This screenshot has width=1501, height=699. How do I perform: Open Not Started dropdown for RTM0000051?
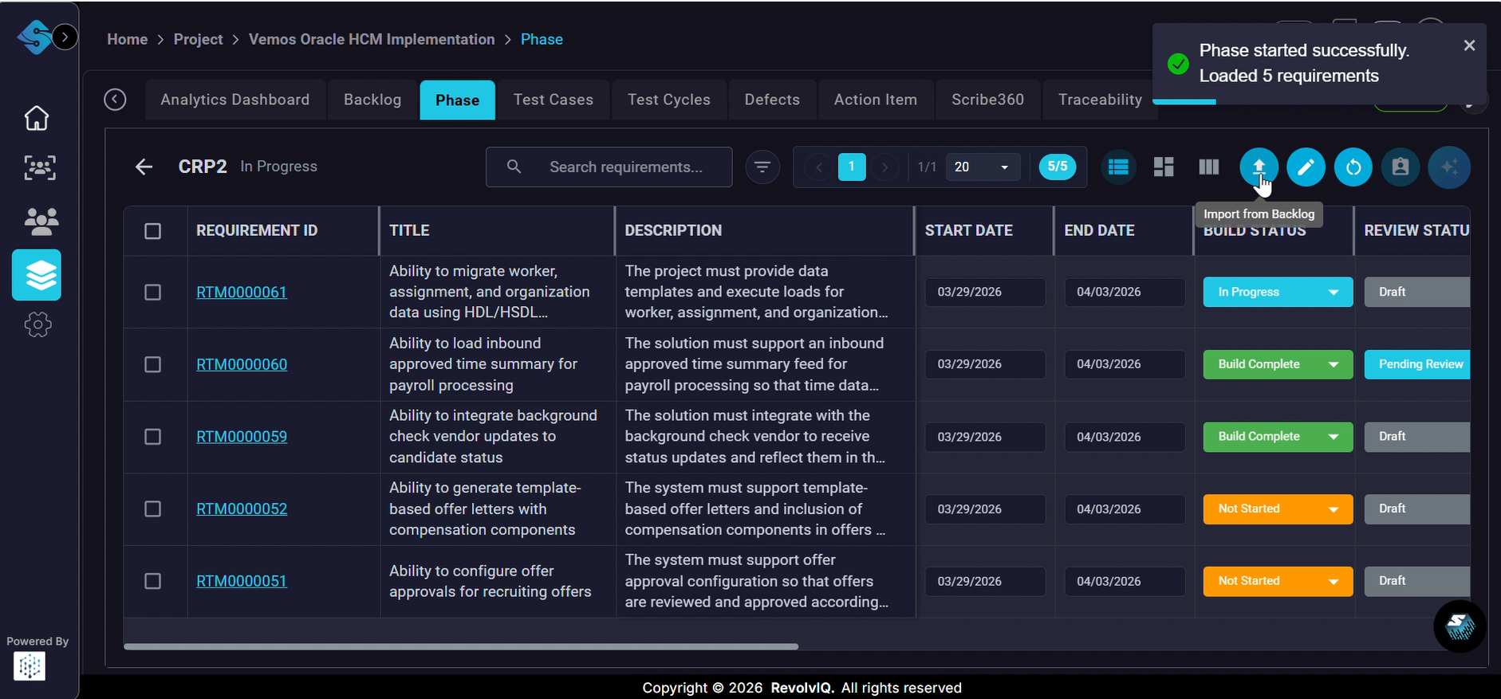[x=1333, y=582]
